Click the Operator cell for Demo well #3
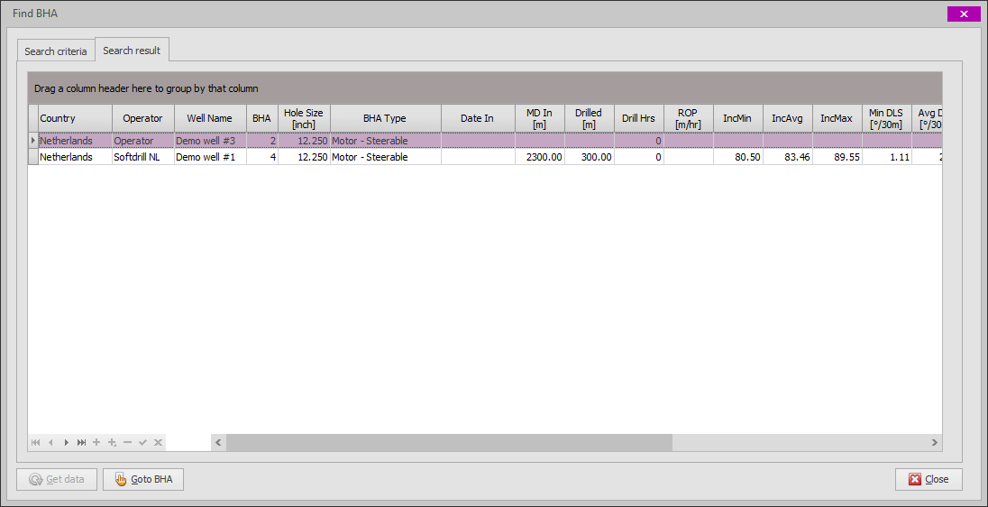Image resolution: width=988 pixels, height=507 pixels. 142,141
